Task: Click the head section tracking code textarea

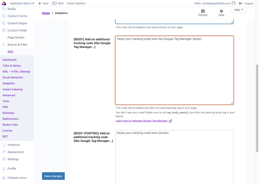Action: tap(174, 22)
